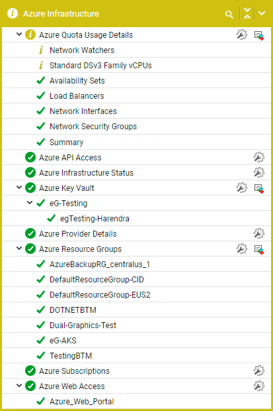
Task: Select the Summary entry
Action: (x=66, y=142)
